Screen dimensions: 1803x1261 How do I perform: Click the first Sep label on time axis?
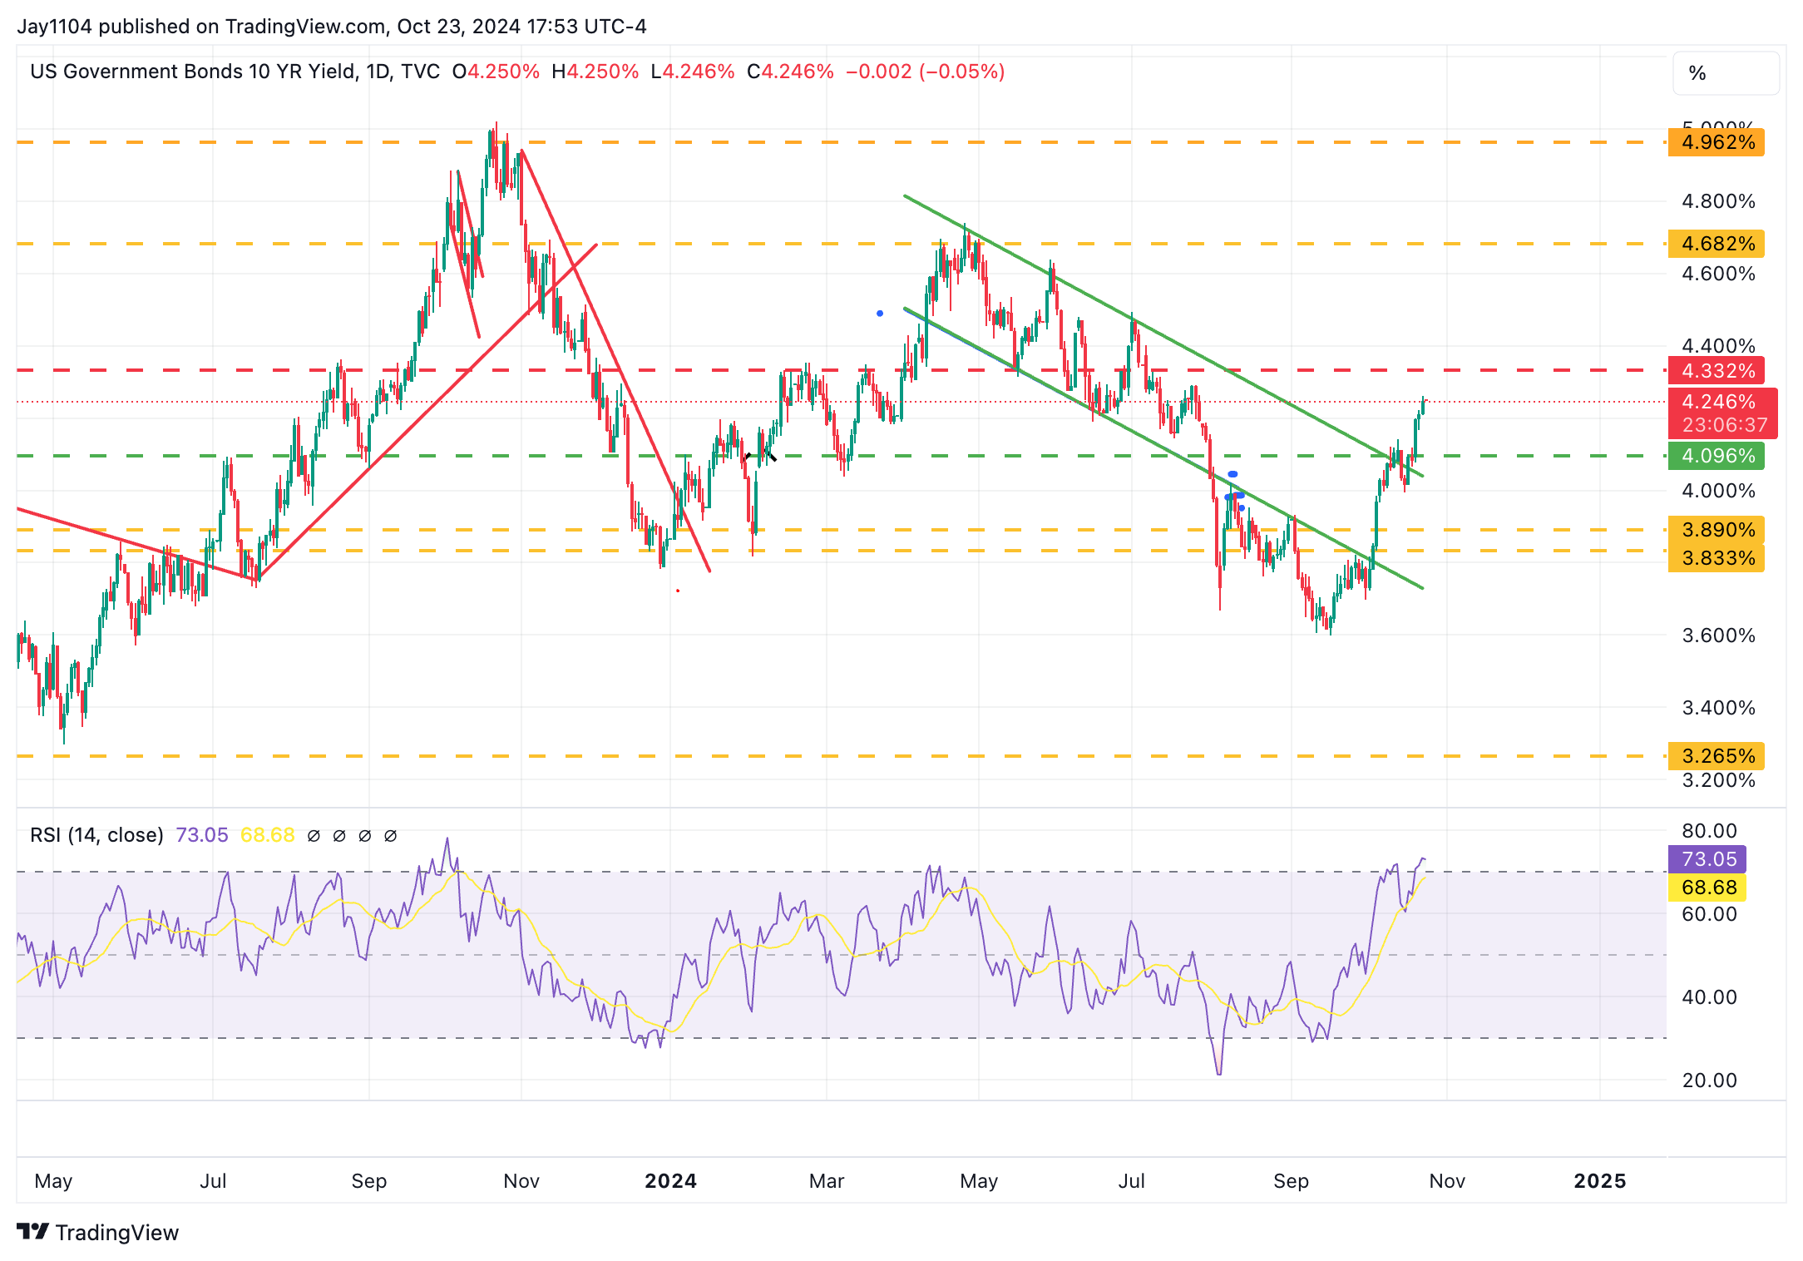[x=369, y=1181]
